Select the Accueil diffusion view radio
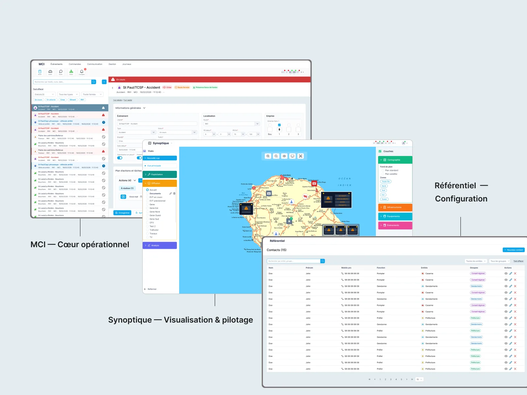Image resolution: width=527 pixels, height=395 pixels. pos(147,190)
